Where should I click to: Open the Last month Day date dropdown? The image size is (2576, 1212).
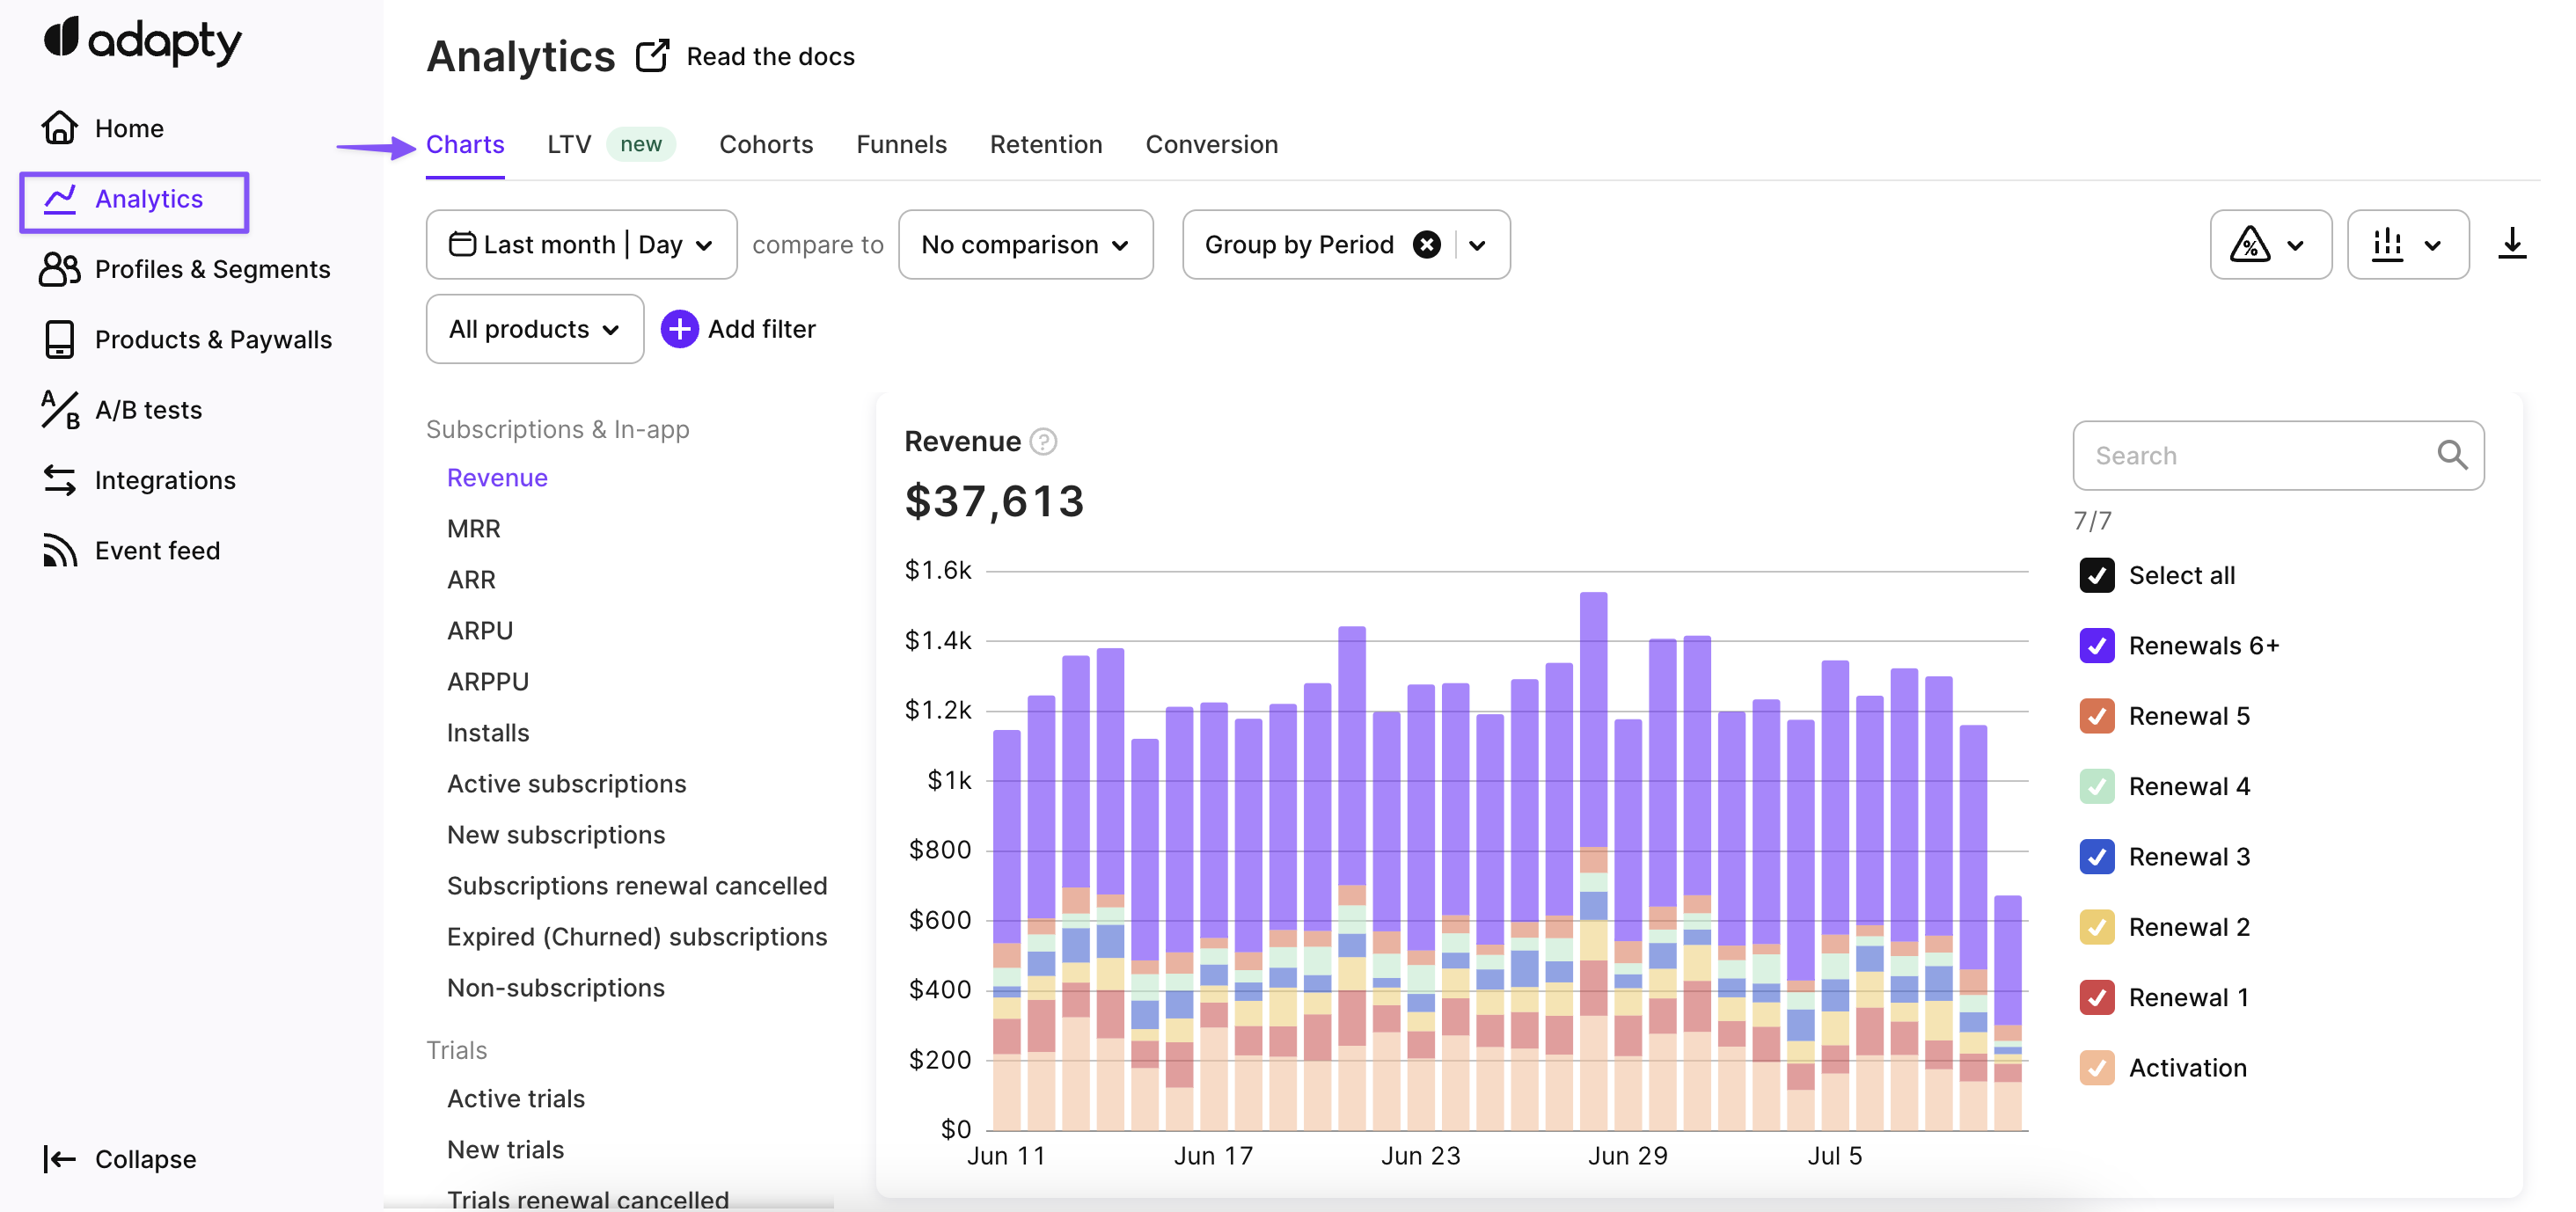coord(581,245)
